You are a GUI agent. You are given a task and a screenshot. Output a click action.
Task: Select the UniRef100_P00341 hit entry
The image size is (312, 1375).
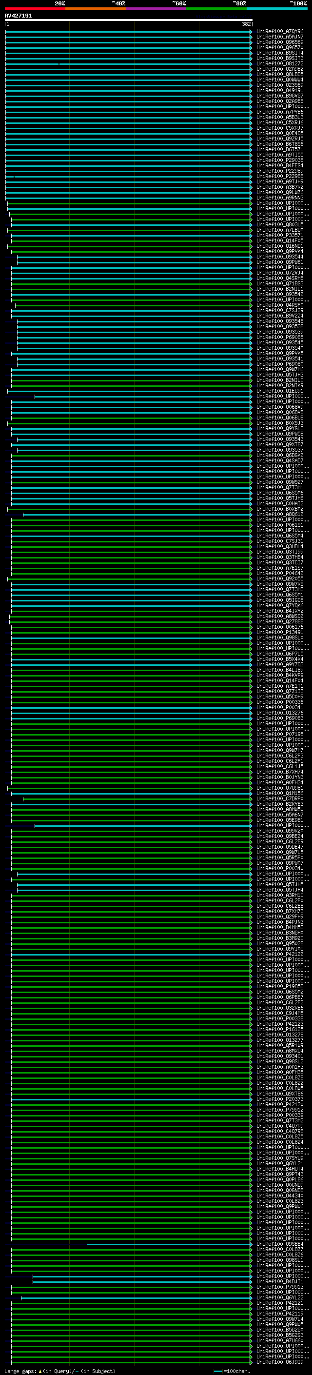279,708
